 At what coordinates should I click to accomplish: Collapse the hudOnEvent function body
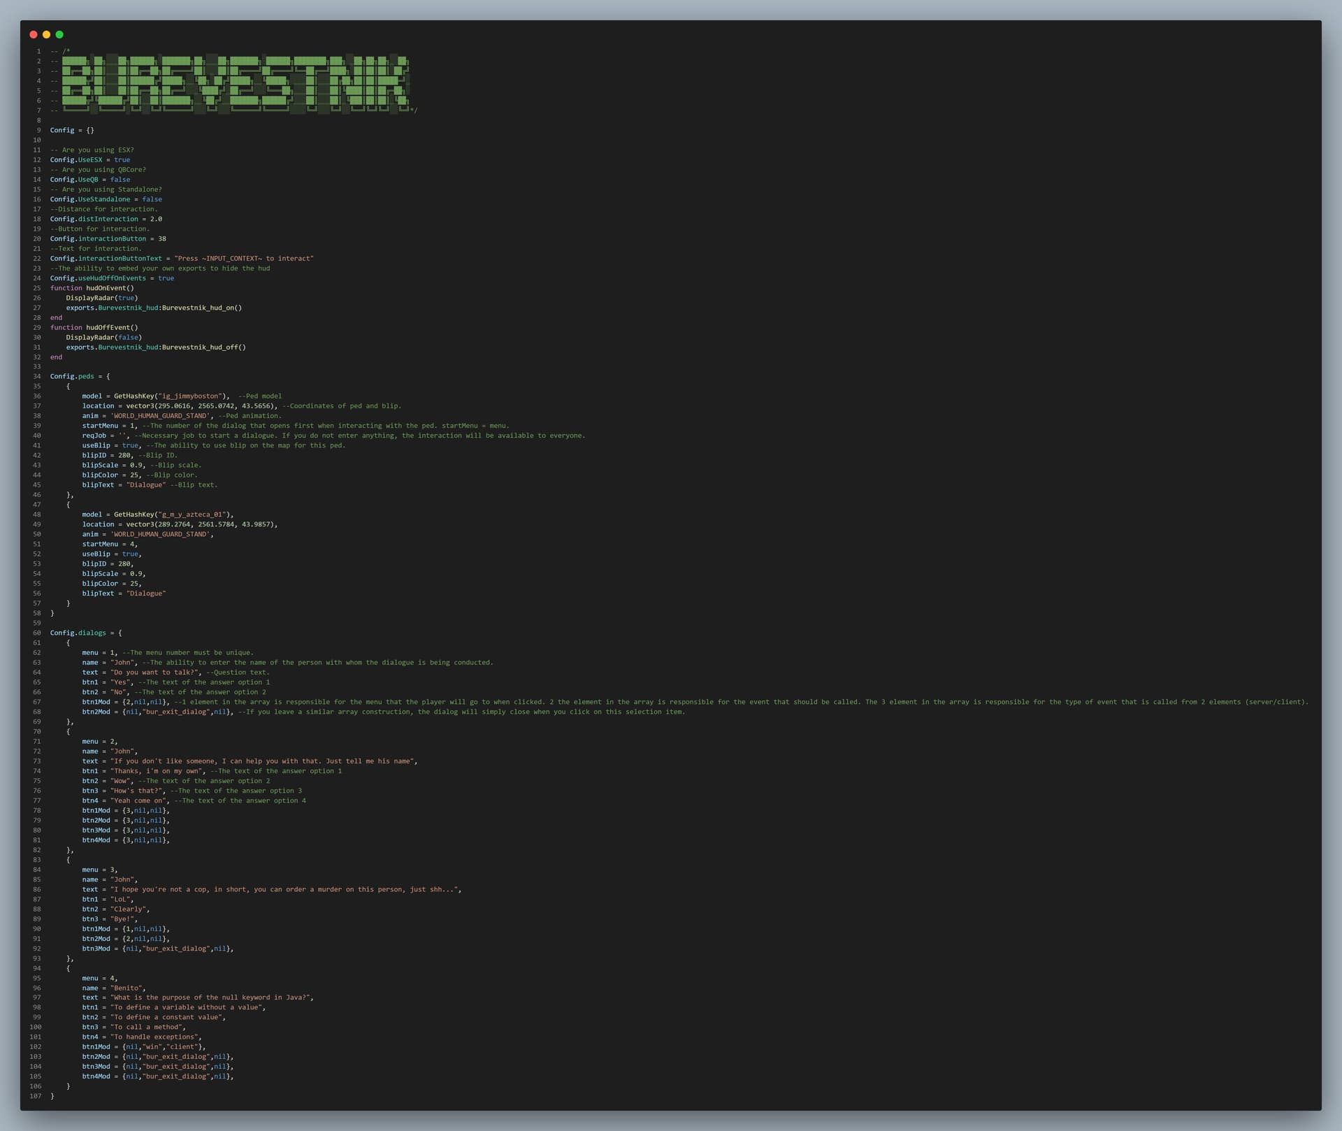44,287
